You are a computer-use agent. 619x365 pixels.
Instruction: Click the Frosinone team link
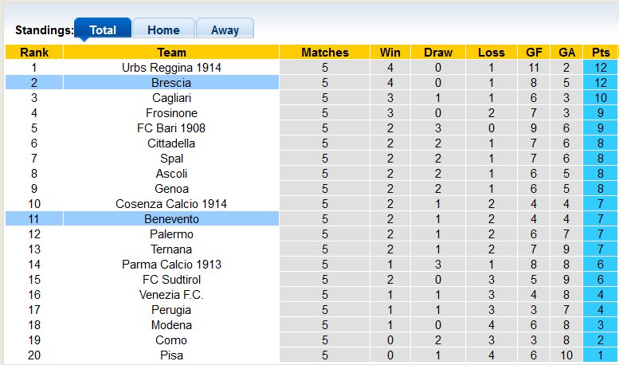[171, 113]
